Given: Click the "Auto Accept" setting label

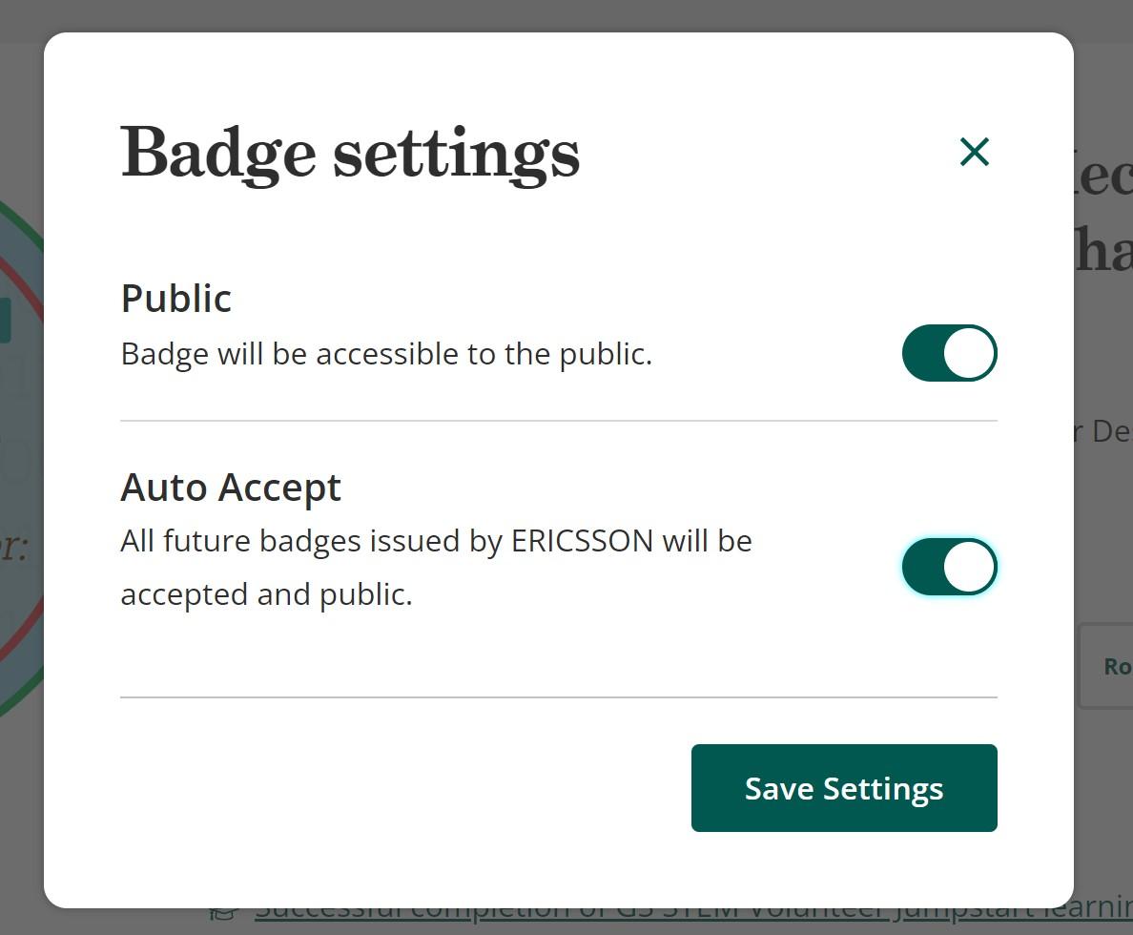Looking at the screenshot, I should point(231,488).
